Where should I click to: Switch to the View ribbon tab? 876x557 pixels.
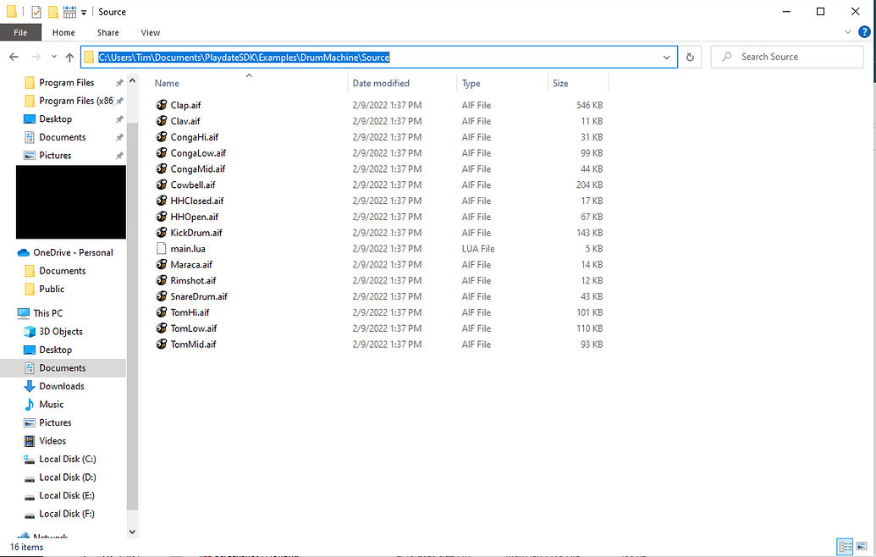(x=150, y=32)
